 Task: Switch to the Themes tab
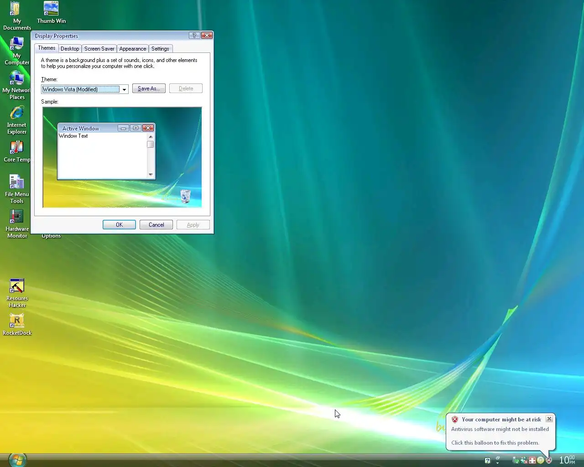coord(47,48)
